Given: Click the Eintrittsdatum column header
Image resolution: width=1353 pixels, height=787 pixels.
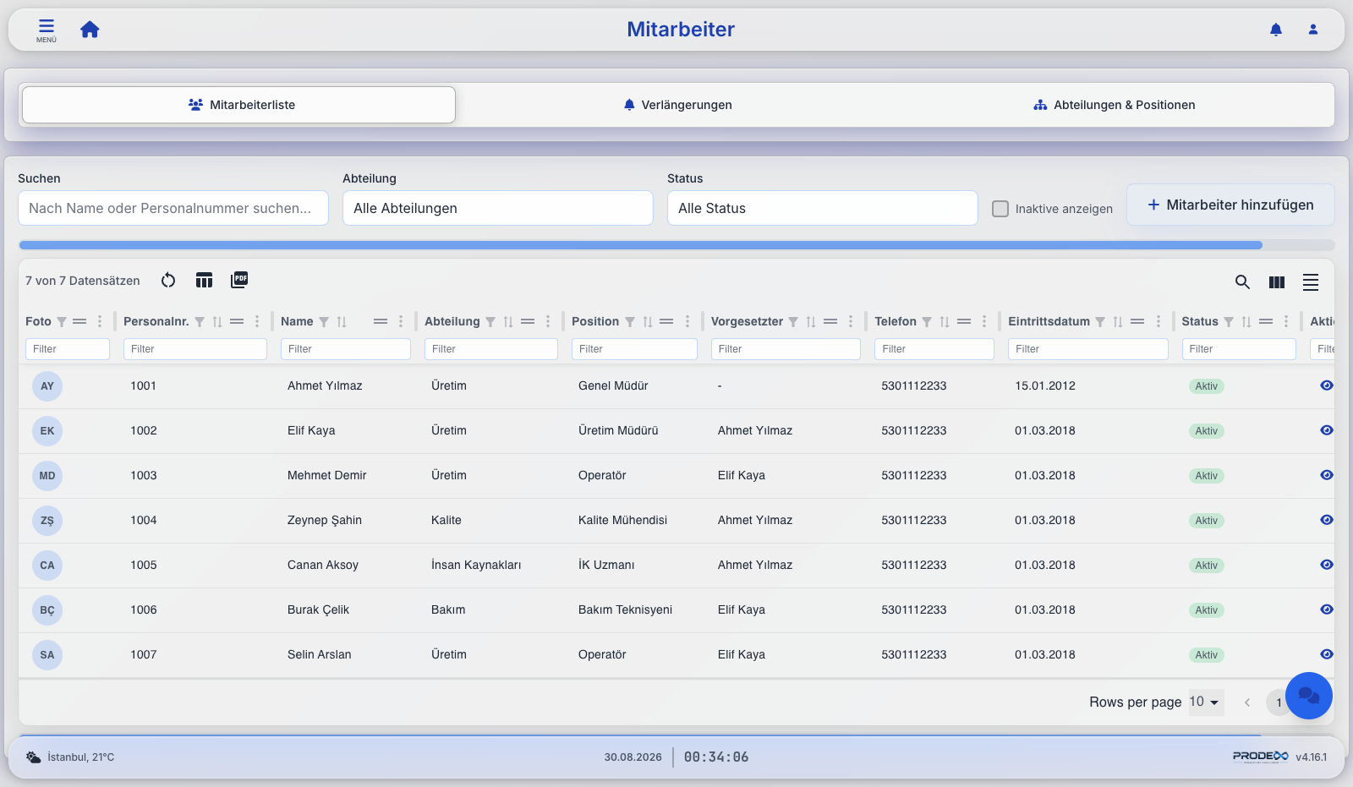Looking at the screenshot, I should click(1049, 321).
